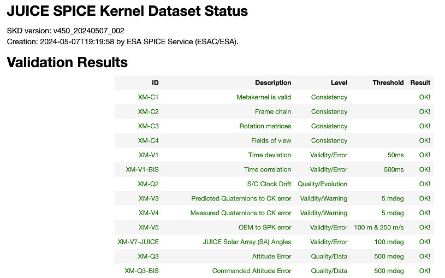Select the Threshold column header
Screen dimensions: 445x278
click(x=388, y=82)
